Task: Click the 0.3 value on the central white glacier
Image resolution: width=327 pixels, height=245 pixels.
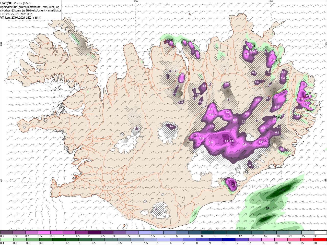Action: coord(171,126)
